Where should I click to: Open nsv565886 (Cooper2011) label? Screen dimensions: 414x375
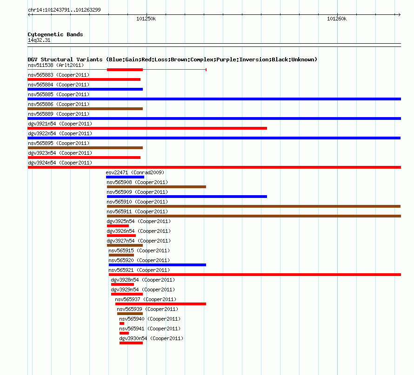tap(59, 104)
